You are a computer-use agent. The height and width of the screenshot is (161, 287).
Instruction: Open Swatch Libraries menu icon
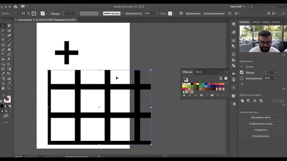click(184, 95)
